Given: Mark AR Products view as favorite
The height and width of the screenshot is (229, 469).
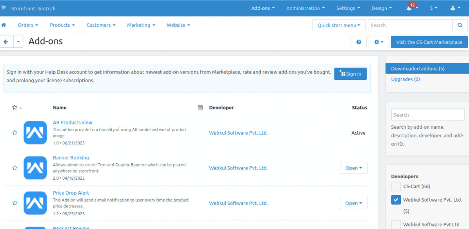Looking at the screenshot, I should [x=15, y=133].
